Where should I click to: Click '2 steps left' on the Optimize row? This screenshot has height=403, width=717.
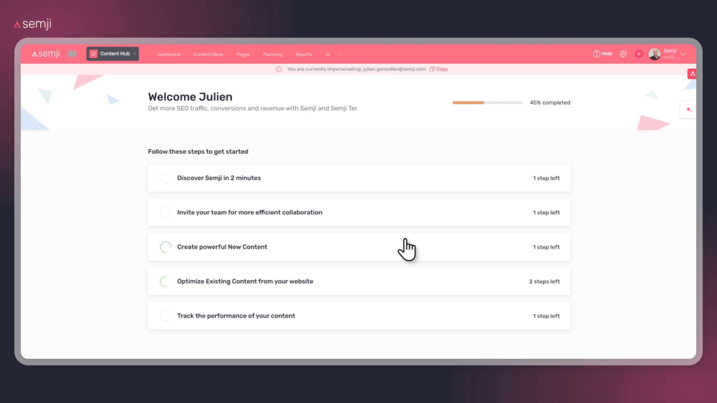tap(544, 282)
